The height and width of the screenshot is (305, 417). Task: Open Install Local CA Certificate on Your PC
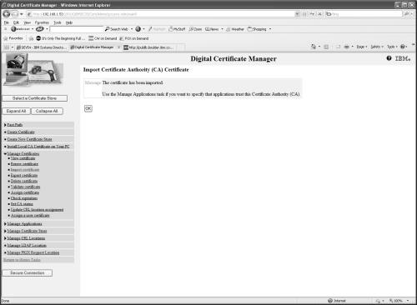pos(38,147)
